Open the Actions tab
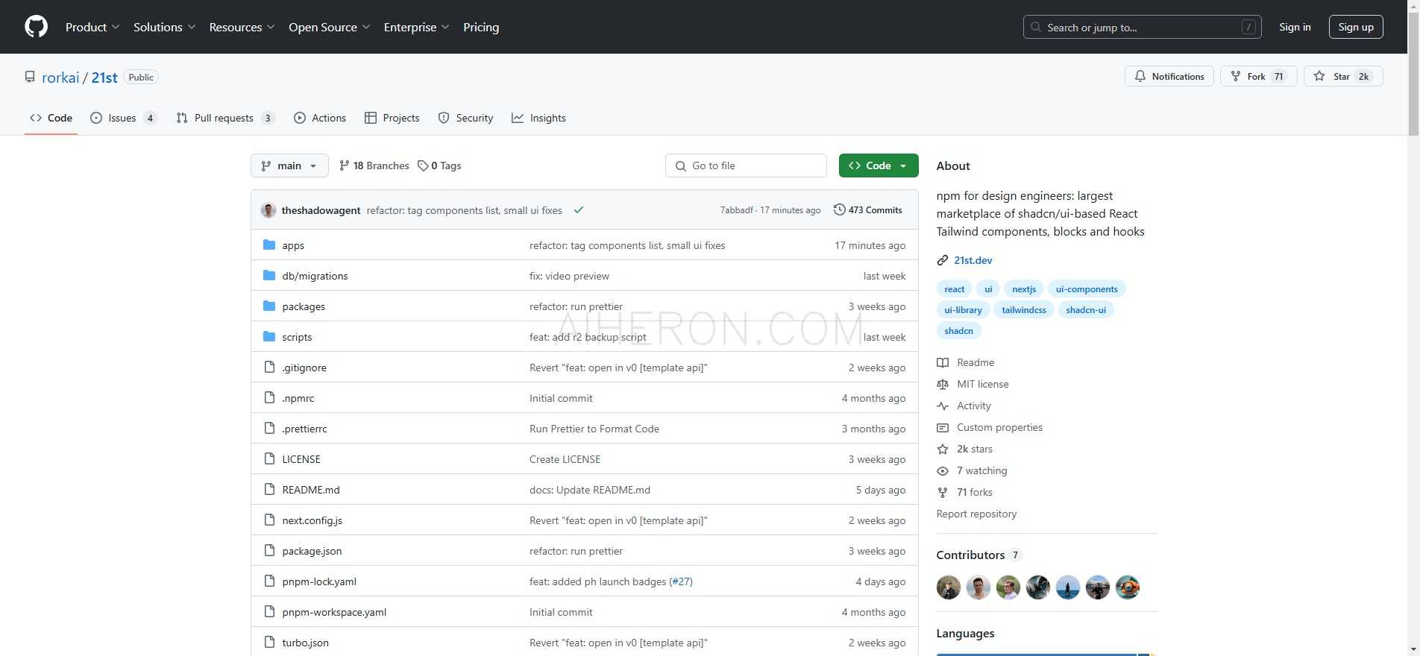Viewport: 1420px width, 656px height. [320, 118]
